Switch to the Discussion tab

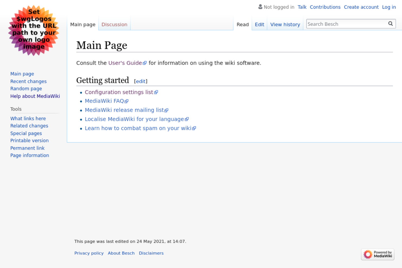coord(114,24)
